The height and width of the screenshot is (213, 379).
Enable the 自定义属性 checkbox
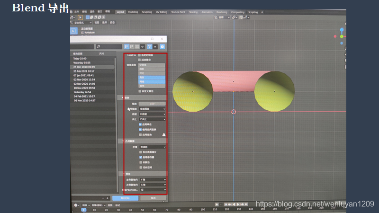pyautogui.click(x=140, y=91)
